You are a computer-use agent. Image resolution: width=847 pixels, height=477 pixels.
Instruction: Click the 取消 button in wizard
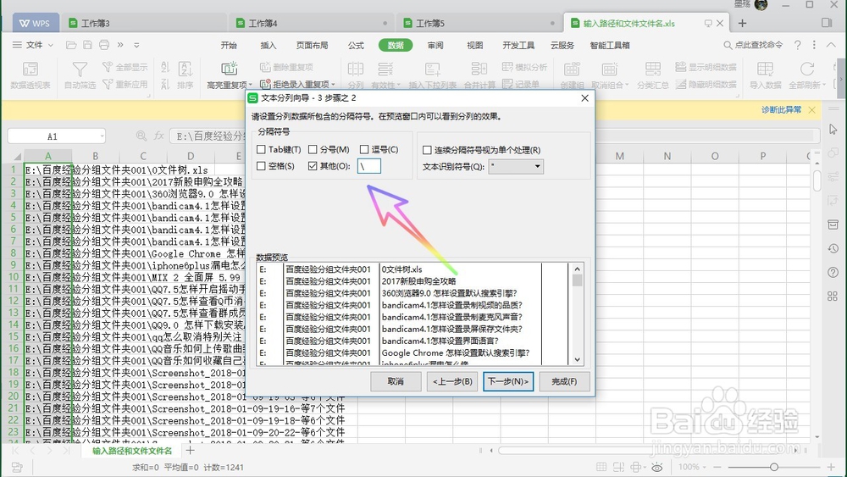pyautogui.click(x=396, y=381)
